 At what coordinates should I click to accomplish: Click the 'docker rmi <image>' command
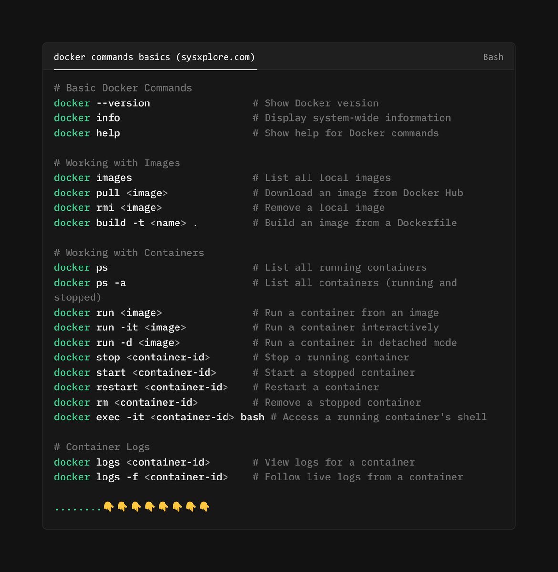pos(108,208)
